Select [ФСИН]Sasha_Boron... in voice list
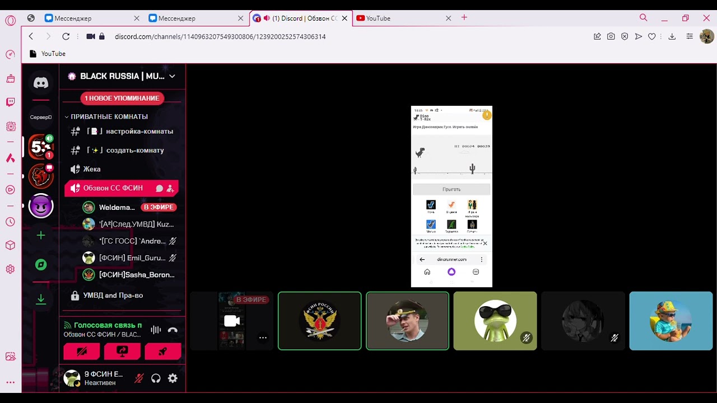The height and width of the screenshot is (403, 717). pyautogui.click(x=129, y=275)
